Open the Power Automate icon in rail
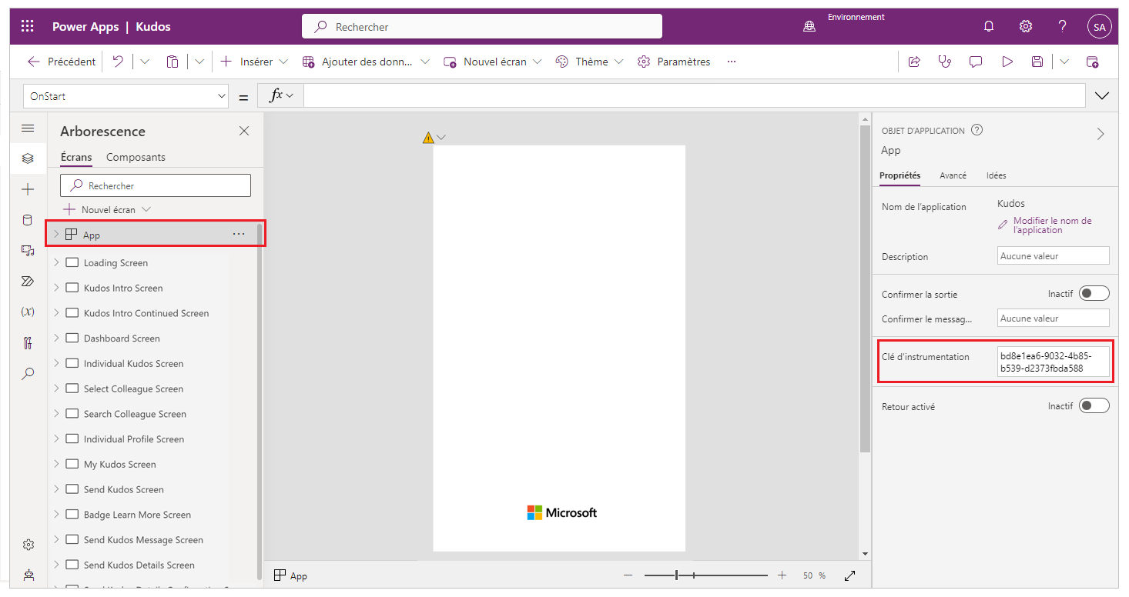Viewport: 1129px width, 597px height. (28, 282)
